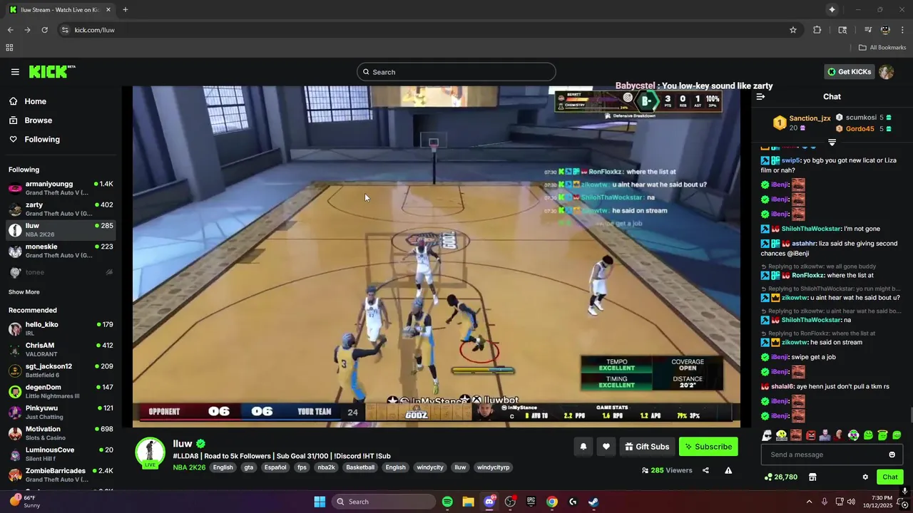Open ChrisAM recommended VALORANT channel
913x513 pixels.
tap(61, 349)
